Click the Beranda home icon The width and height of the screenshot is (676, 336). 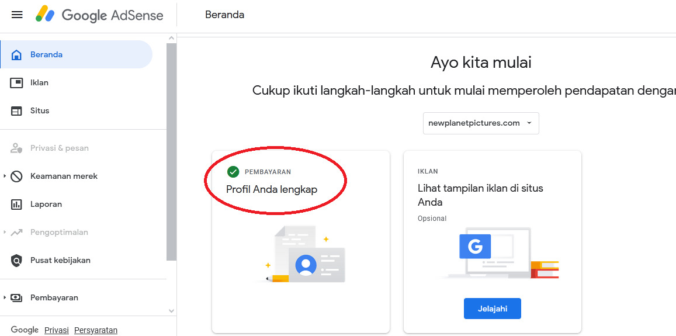16,55
